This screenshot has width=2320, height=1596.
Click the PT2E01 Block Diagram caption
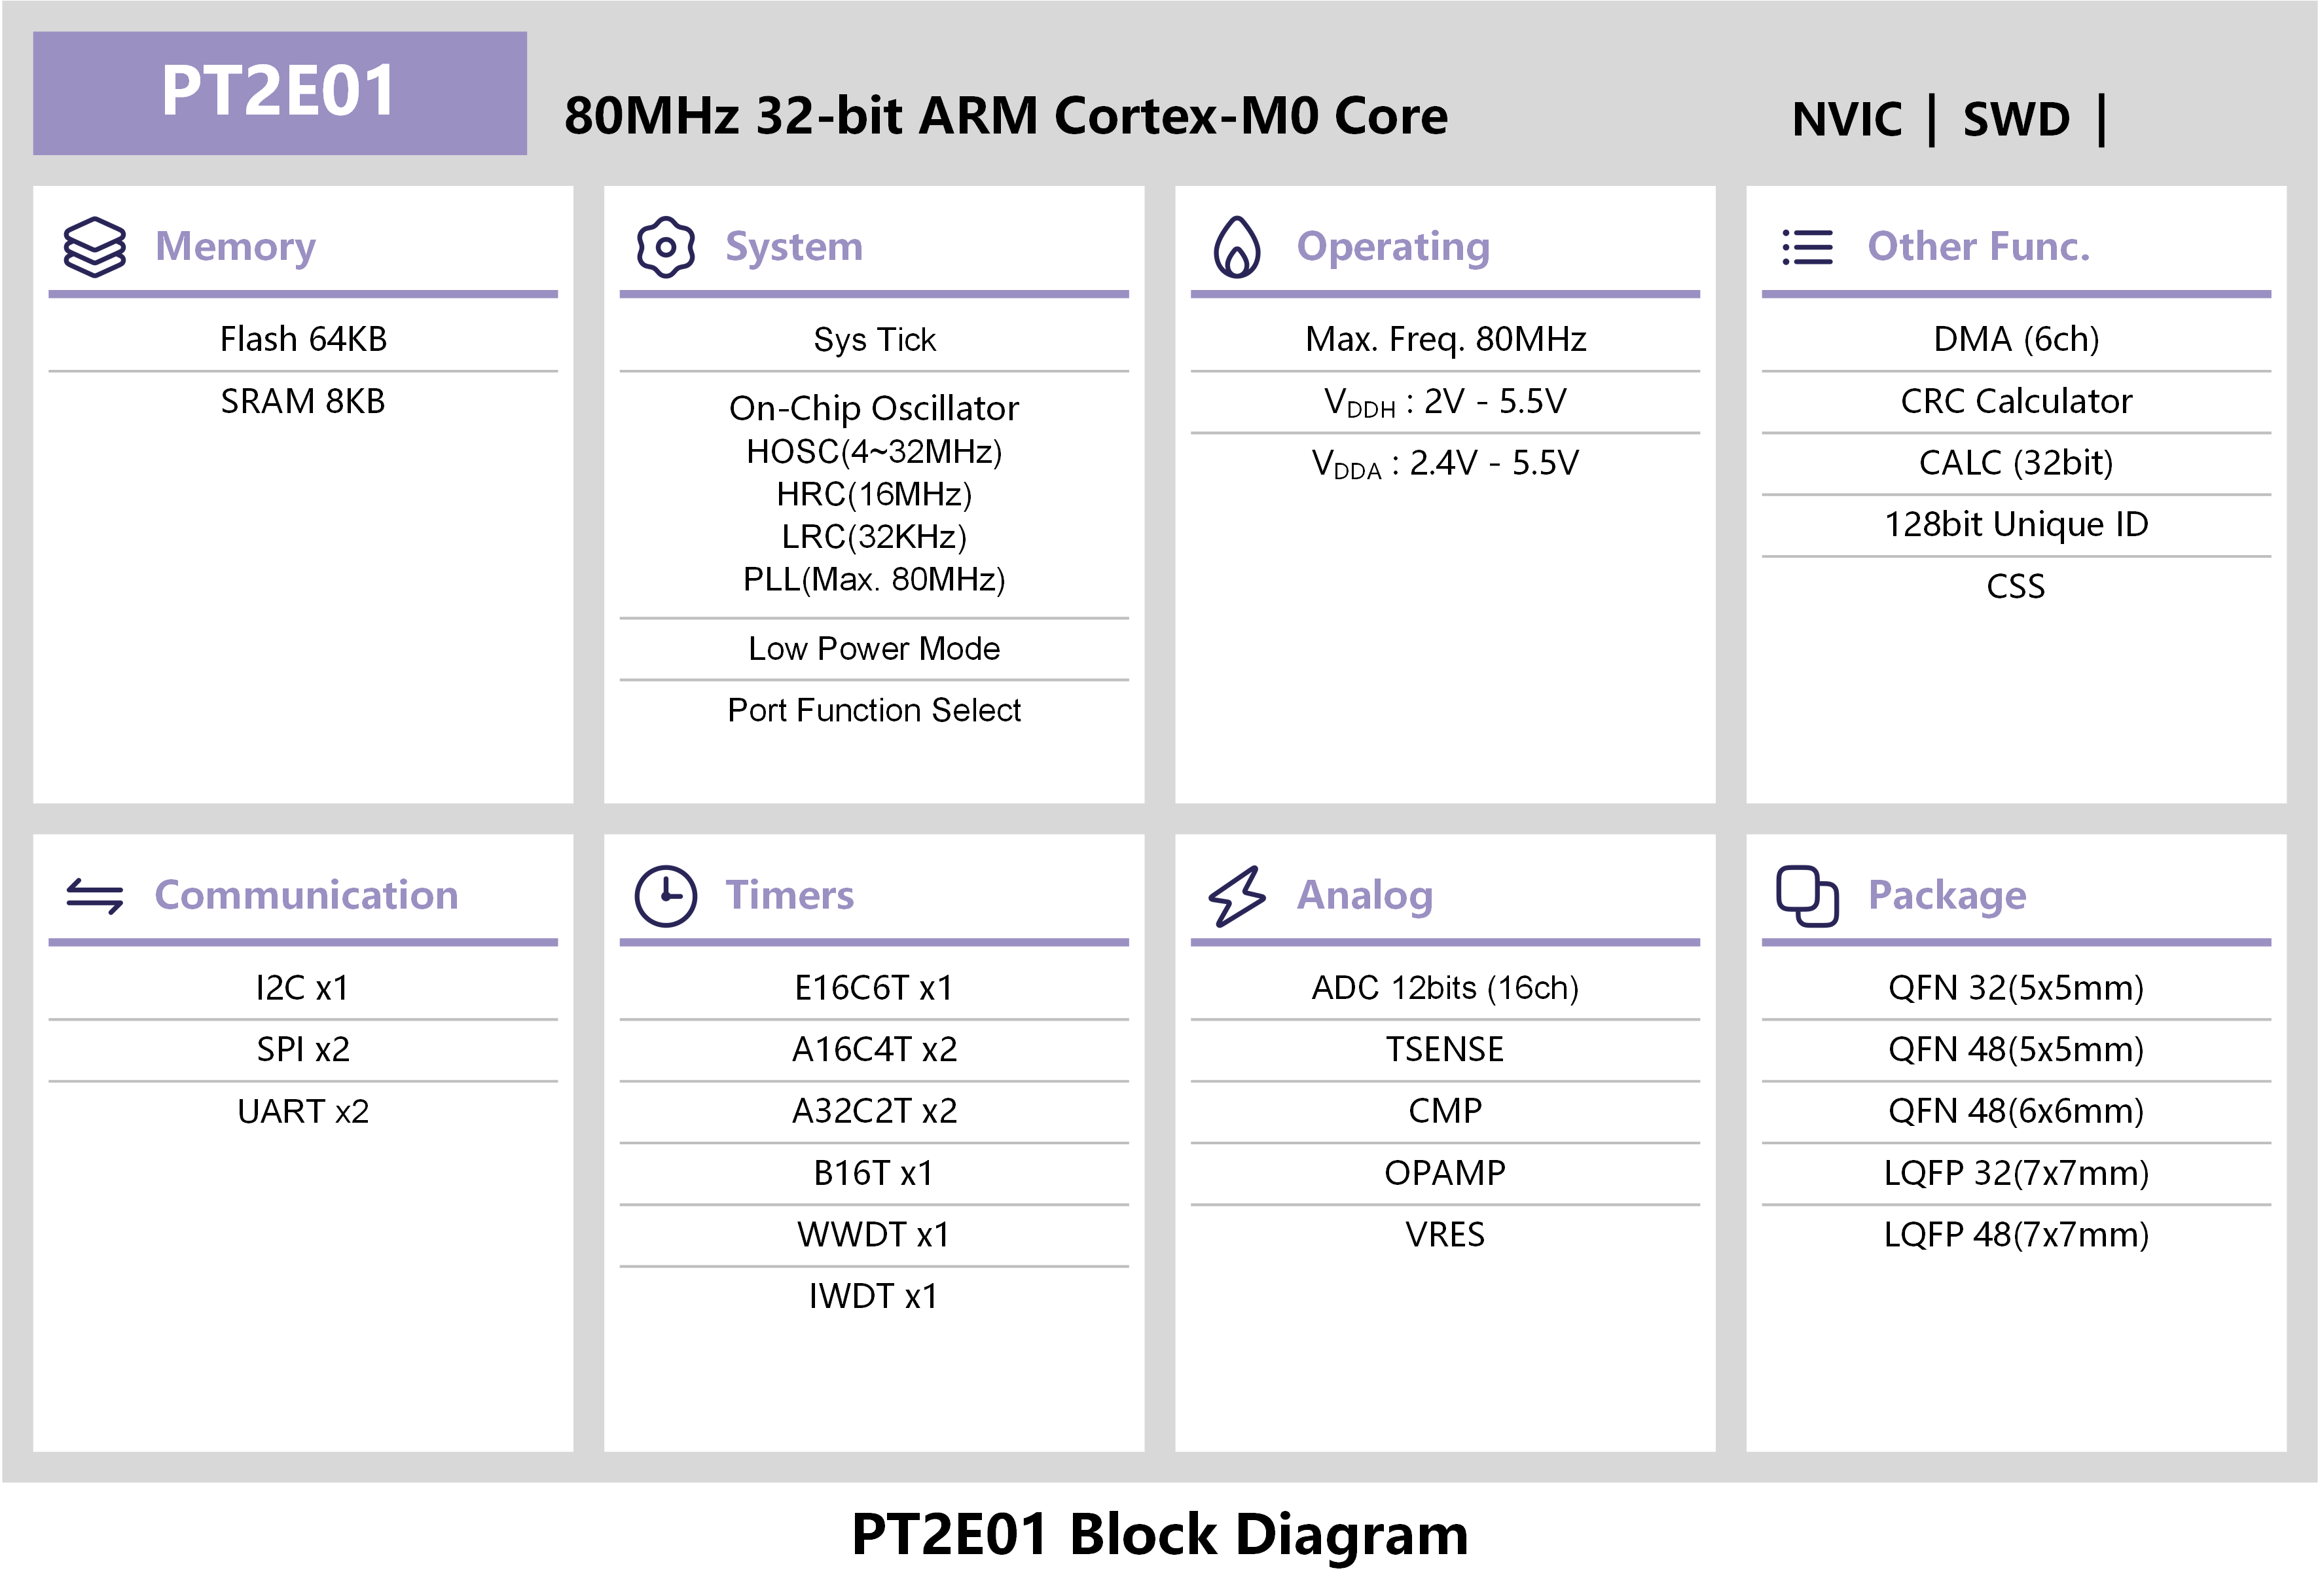pyautogui.click(x=1159, y=1534)
